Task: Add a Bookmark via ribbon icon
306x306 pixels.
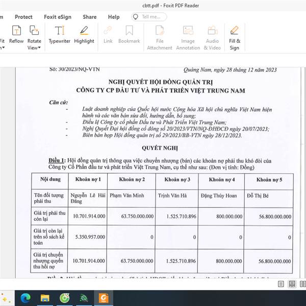Action: (x=129, y=31)
